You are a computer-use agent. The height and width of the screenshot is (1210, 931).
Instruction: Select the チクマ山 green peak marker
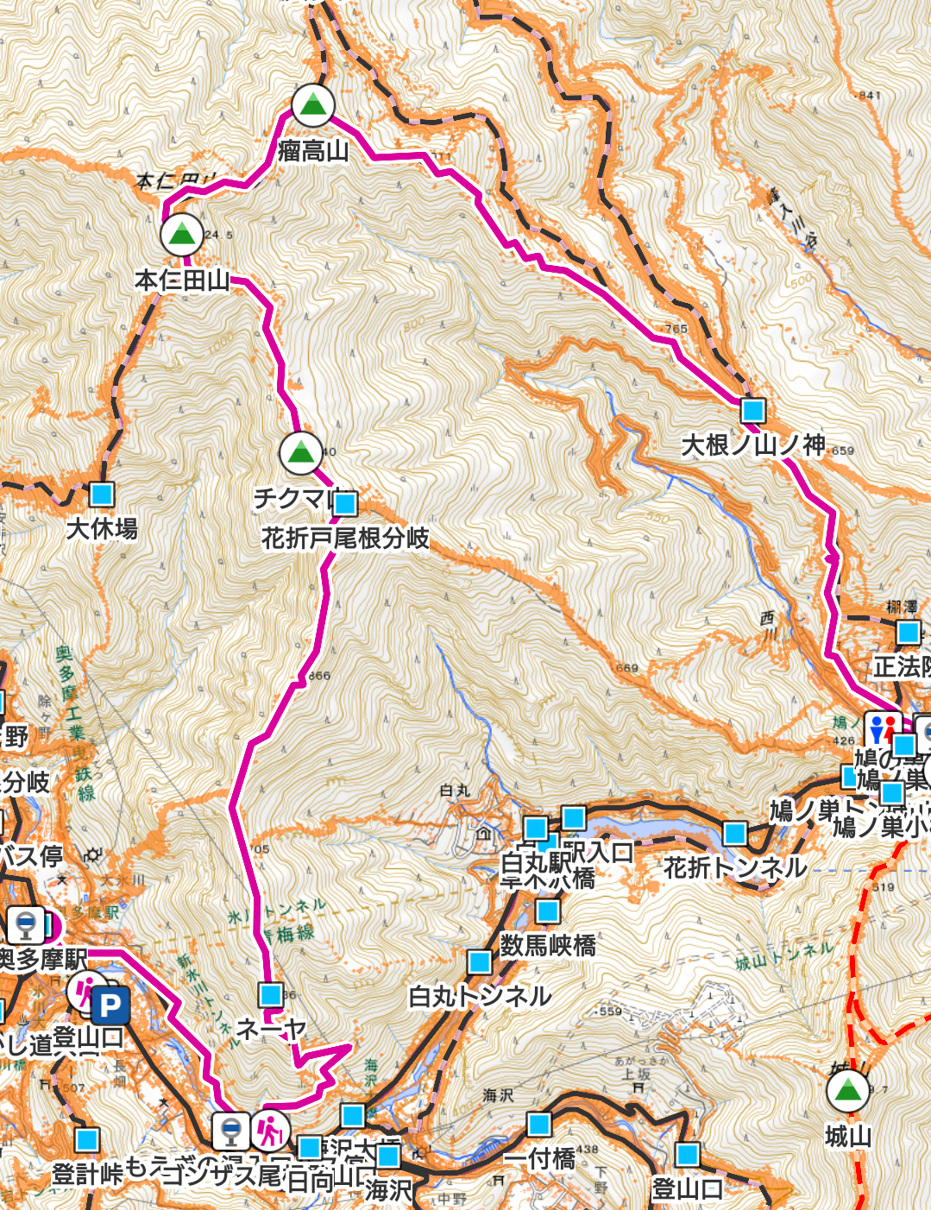point(301,451)
